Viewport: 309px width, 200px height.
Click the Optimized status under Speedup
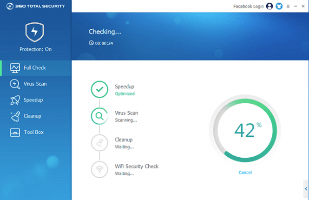click(x=125, y=93)
